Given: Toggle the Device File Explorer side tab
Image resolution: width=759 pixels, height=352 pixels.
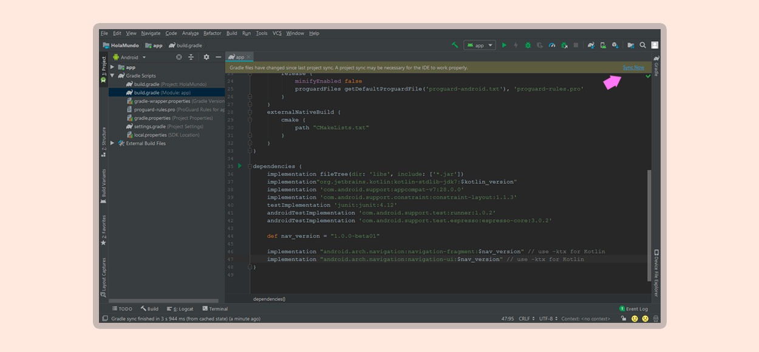Looking at the screenshot, I should tap(656, 273).
